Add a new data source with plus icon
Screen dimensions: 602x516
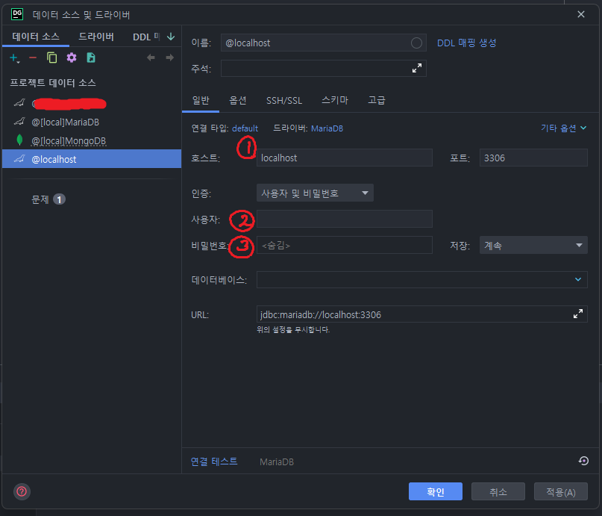click(x=14, y=57)
